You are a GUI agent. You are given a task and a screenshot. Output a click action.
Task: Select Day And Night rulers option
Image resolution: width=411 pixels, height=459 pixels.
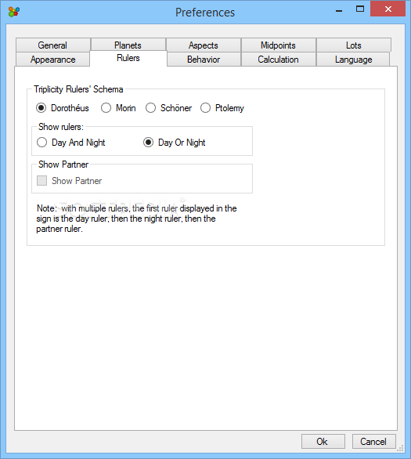coord(71,143)
